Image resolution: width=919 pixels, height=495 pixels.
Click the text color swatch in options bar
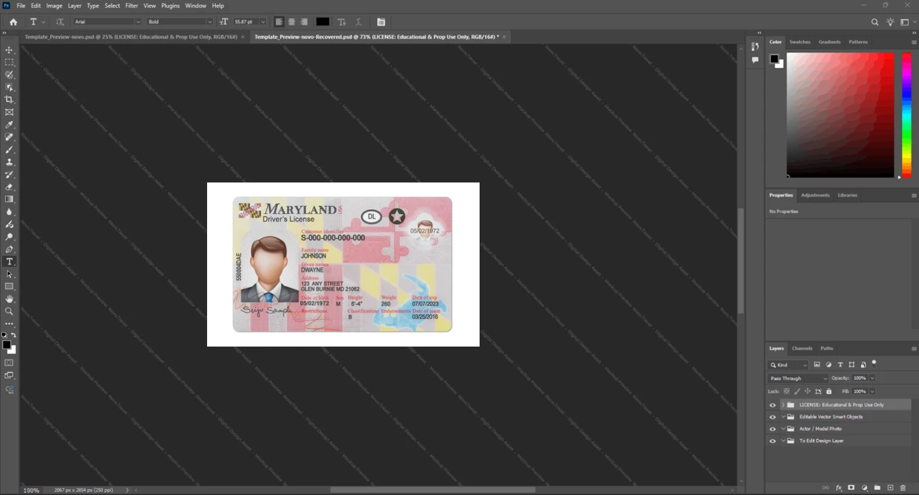point(322,22)
